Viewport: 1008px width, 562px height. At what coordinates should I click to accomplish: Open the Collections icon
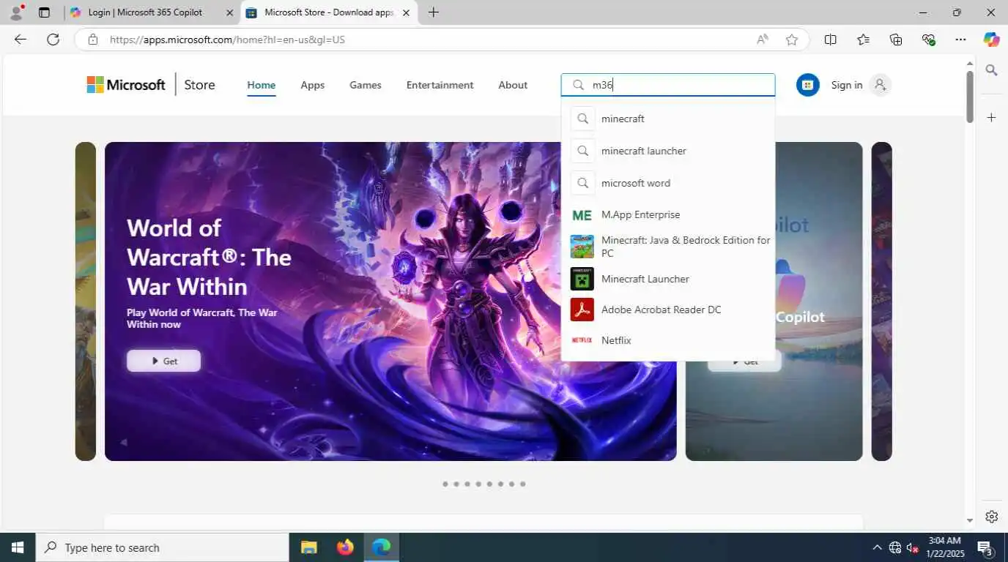click(x=896, y=40)
